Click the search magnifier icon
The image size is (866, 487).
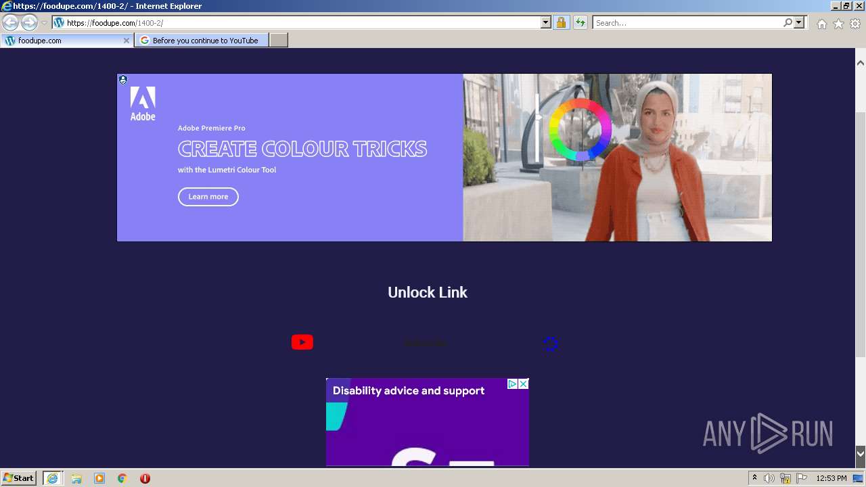pyautogui.click(x=788, y=23)
